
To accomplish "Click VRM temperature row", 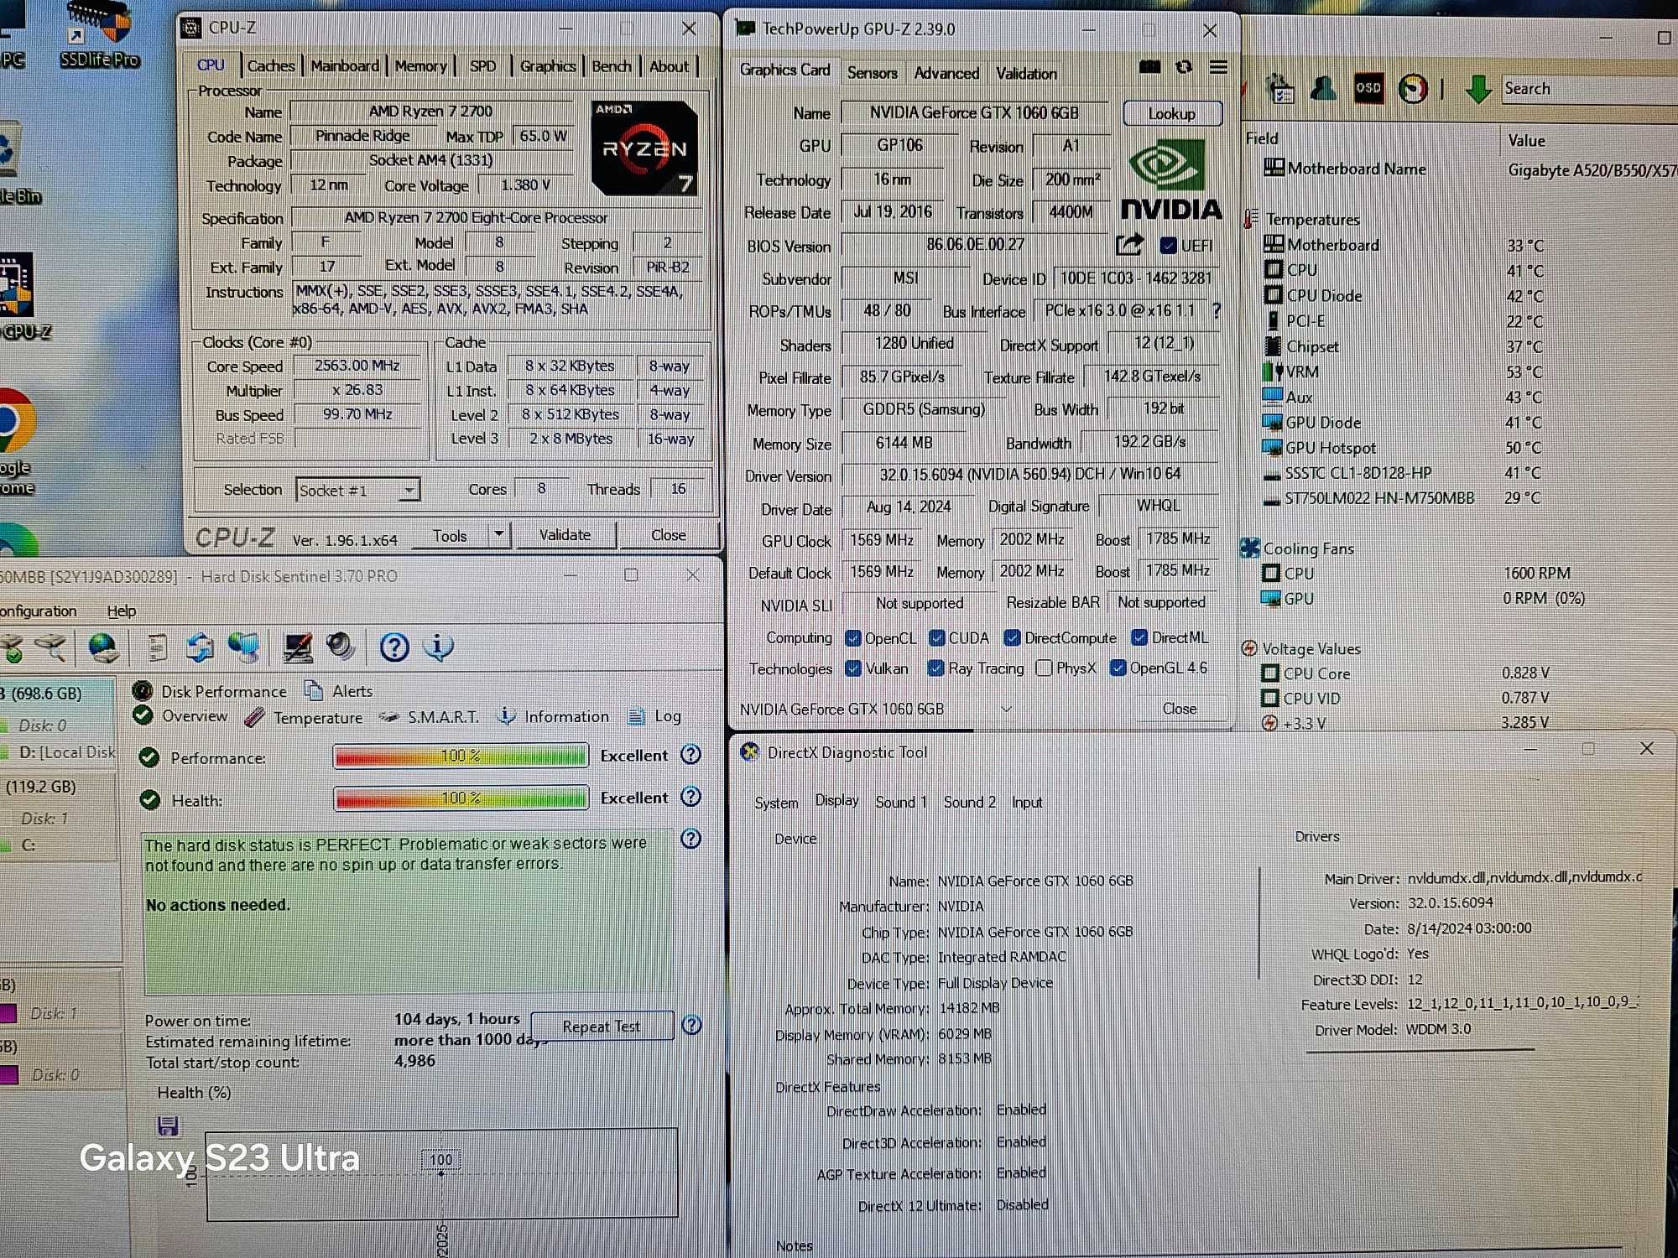I will (1403, 372).
